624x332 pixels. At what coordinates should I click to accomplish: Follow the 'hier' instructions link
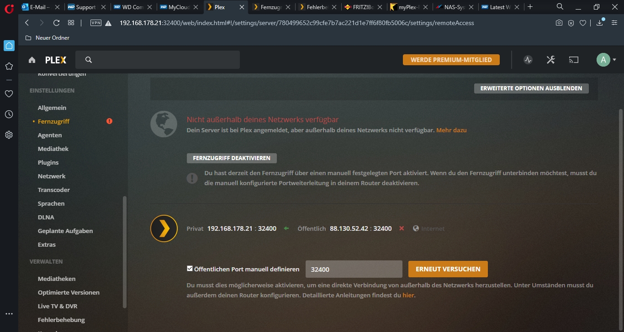[408, 295]
